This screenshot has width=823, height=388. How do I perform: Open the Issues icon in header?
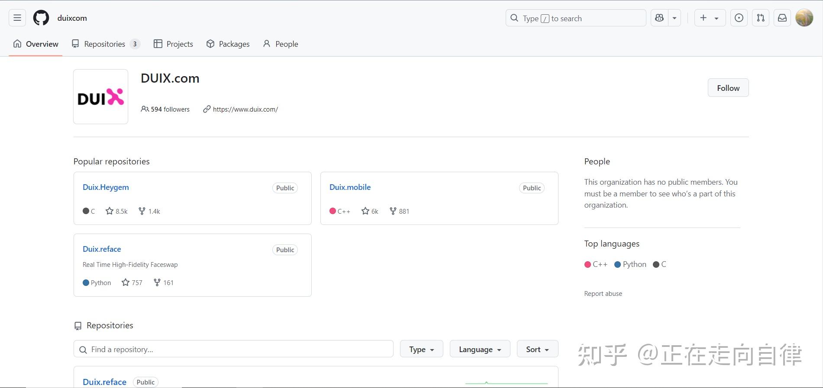click(739, 18)
